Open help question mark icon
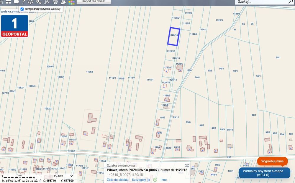This screenshot has width=295, height=183. pos(24,2)
